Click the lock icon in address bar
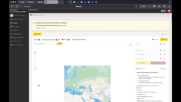The image size is (181, 102). 21,7
